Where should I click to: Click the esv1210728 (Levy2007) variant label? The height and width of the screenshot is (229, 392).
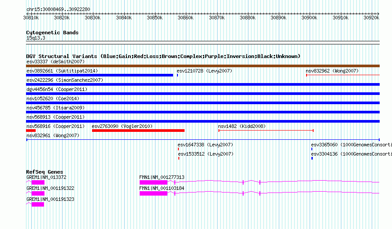[x=204, y=71]
